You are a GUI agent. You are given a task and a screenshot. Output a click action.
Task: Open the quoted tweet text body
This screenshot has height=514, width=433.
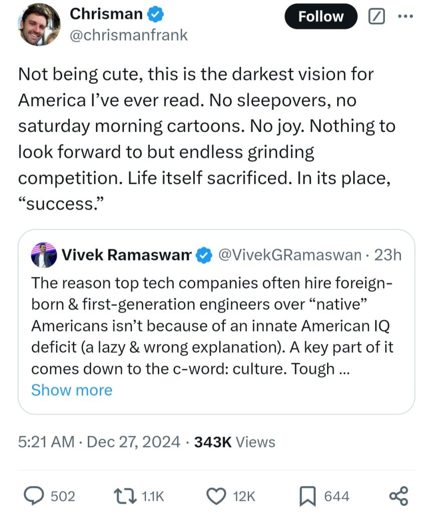[x=211, y=325]
